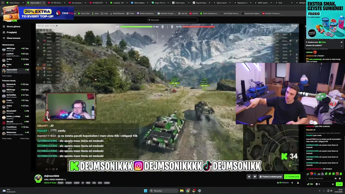Click the taskbar volume icon
The width and height of the screenshot is (345, 194).
coord(331,191)
